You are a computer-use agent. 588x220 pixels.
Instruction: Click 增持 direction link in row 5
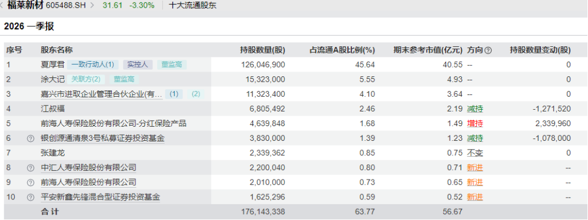(x=475, y=124)
